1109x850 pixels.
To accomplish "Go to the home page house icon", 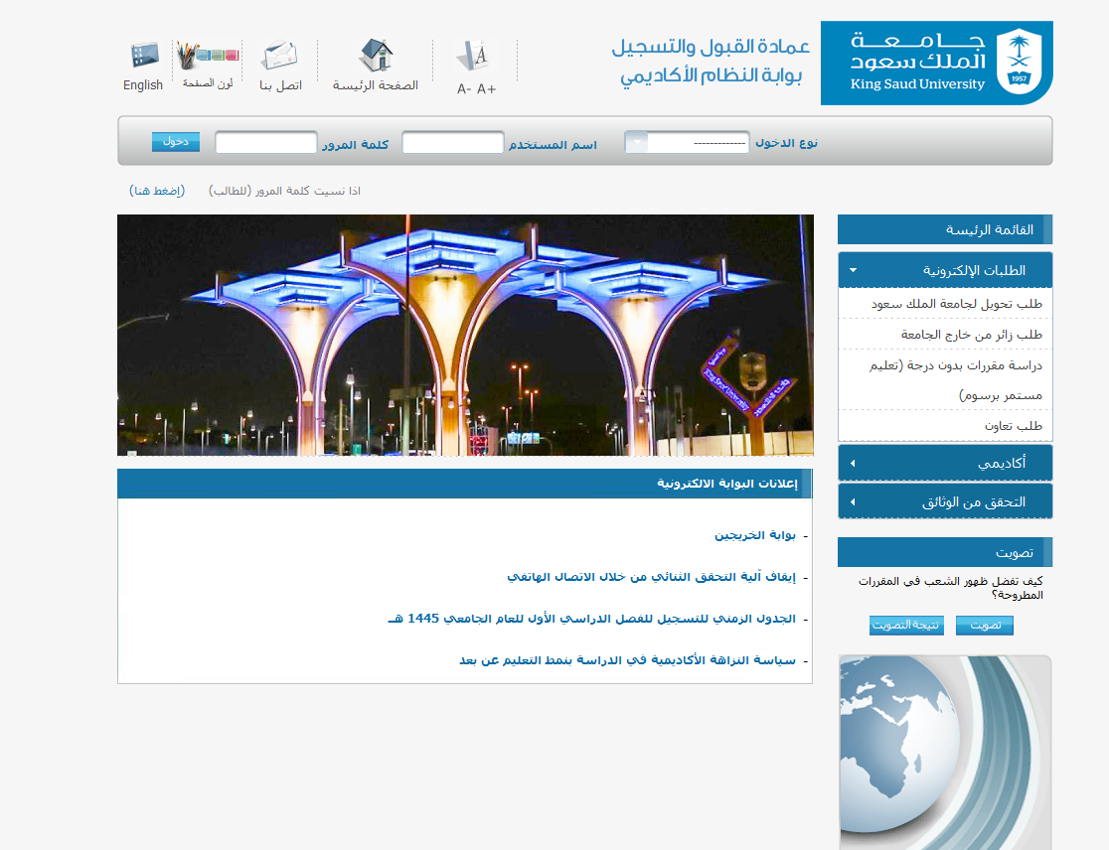I will pos(376,56).
